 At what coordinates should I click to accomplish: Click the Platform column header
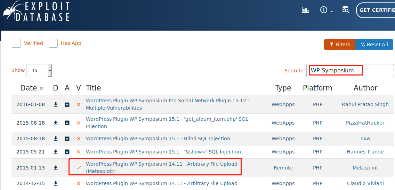tap(317, 88)
